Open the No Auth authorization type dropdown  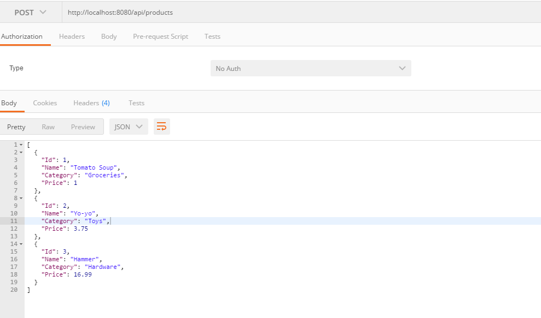tap(311, 68)
